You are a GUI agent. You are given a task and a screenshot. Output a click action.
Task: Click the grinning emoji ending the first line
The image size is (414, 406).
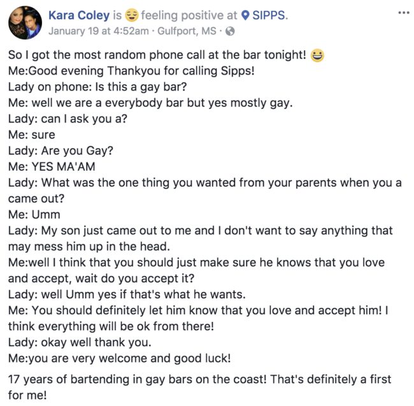coord(317,55)
